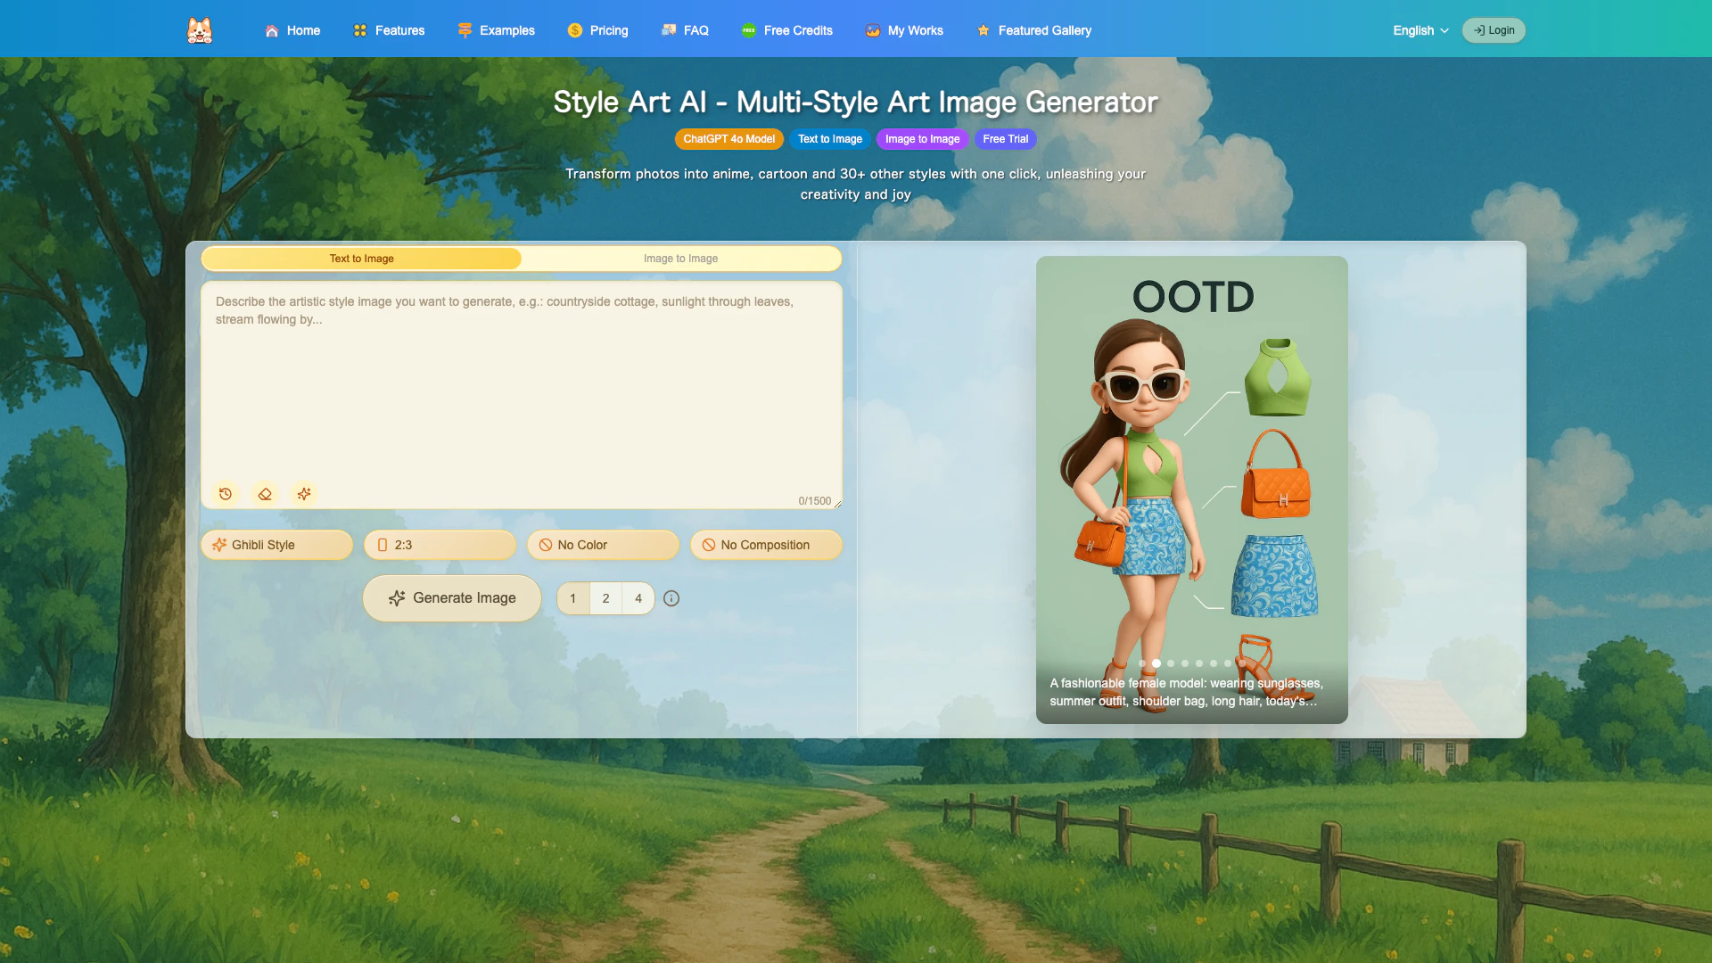Click the sparkle prompt enhancer icon
The image size is (1712, 963).
(x=304, y=494)
